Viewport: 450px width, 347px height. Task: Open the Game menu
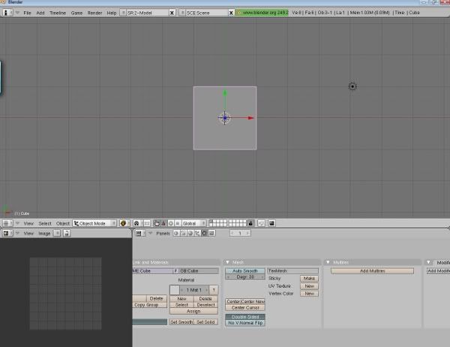pos(76,13)
